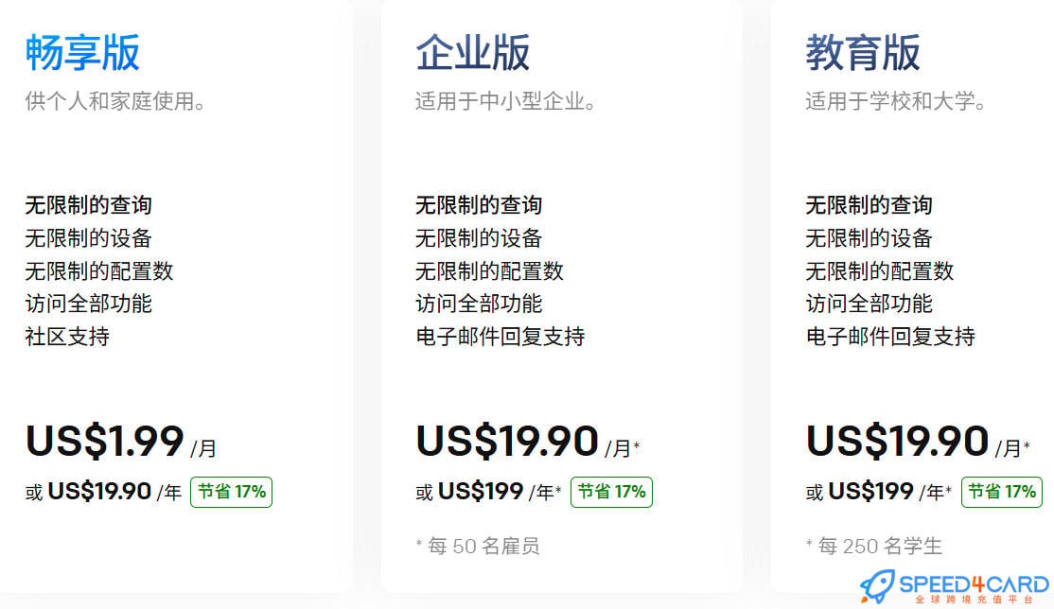Click the SPEED4CARD watermark text
The width and height of the screenshot is (1054, 609).
[x=974, y=583]
